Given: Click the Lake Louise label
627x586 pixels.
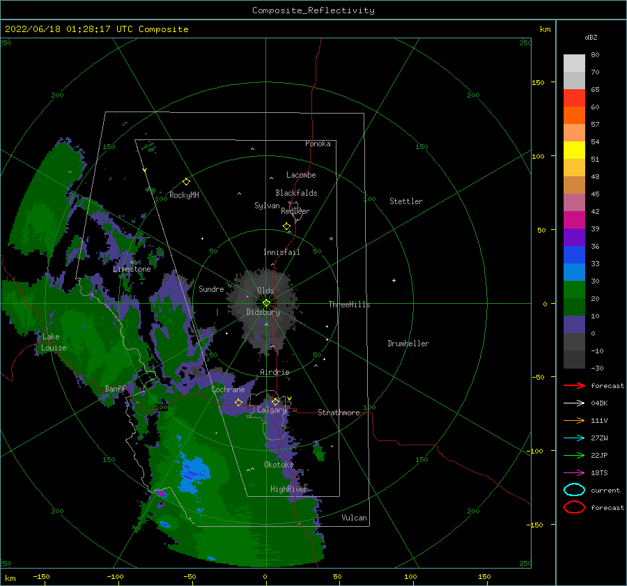Looking at the screenshot, I should click(54, 342).
